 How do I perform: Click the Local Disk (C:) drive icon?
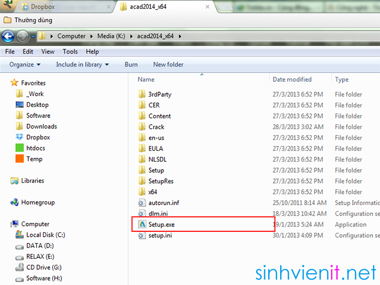(x=20, y=235)
